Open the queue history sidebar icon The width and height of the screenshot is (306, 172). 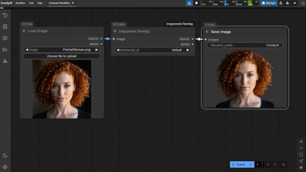tap(5, 15)
